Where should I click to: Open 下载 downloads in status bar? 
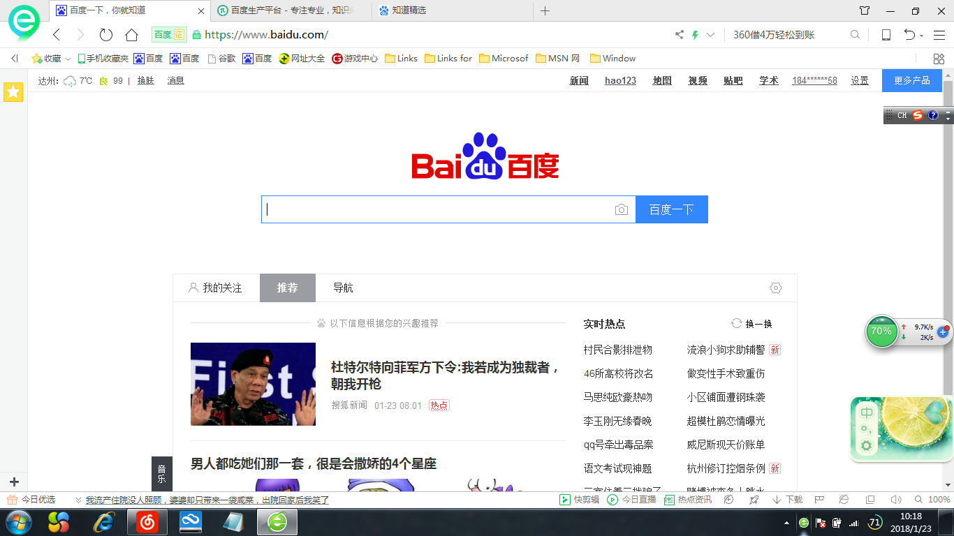pos(787,500)
